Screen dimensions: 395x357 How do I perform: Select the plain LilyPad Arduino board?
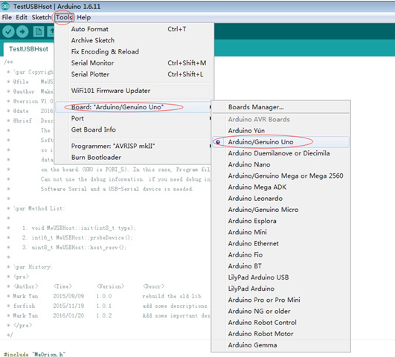click(x=280, y=289)
